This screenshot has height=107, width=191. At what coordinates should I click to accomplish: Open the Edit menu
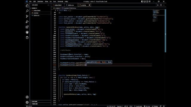click(34, 1)
